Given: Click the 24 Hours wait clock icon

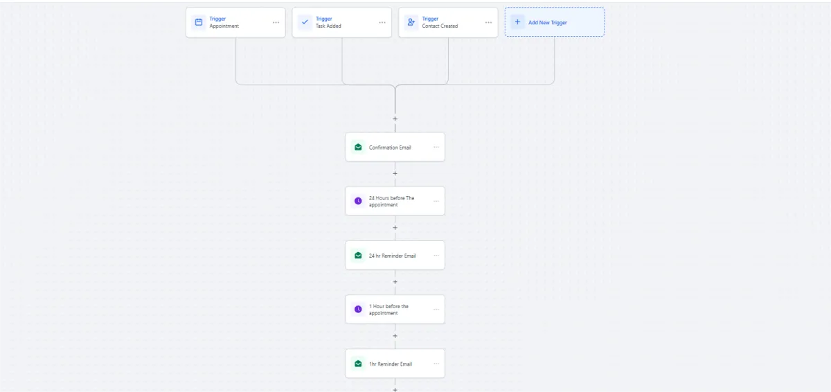Looking at the screenshot, I should [358, 201].
